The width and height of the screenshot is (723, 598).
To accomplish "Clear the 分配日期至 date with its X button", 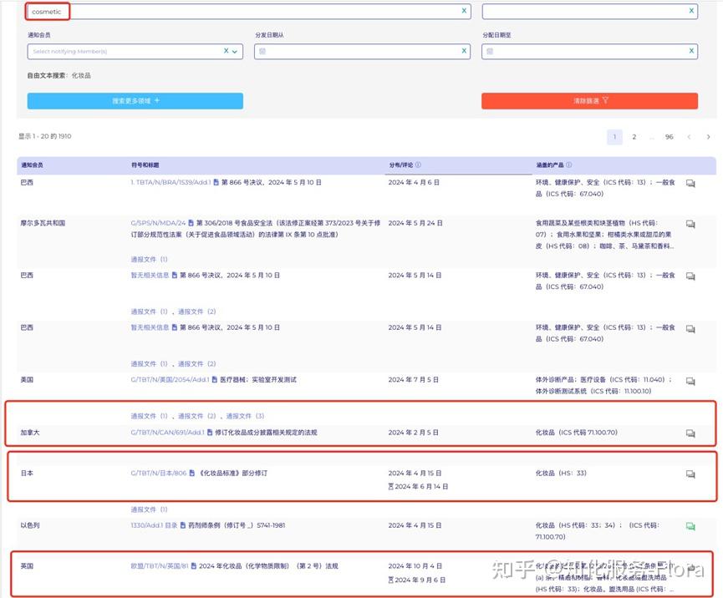I will pyautogui.click(x=691, y=51).
